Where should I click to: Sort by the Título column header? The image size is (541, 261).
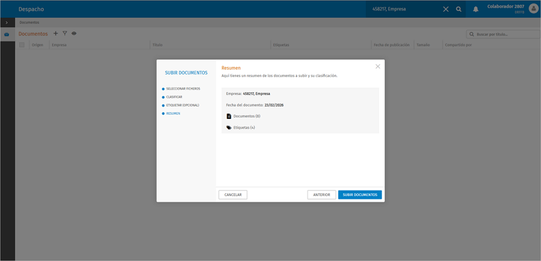pyautogui.click(x=158, y=45)
